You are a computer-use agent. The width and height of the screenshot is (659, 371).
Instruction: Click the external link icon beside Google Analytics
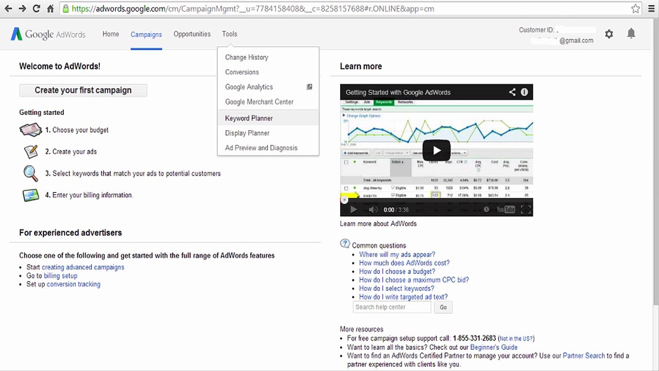pos(309,87)
